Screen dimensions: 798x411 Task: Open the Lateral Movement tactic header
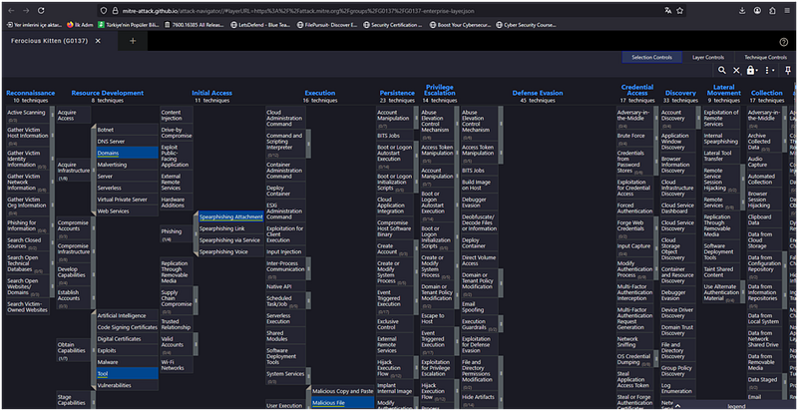(x=724, y=90)
